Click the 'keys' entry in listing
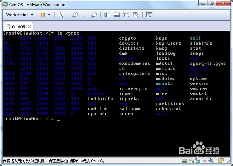The height and width of the screenshot is (166, 233). 162,38
